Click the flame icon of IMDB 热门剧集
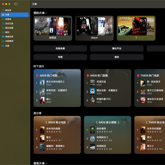Screen dimensions: 165x165 (x=88, y=76)
